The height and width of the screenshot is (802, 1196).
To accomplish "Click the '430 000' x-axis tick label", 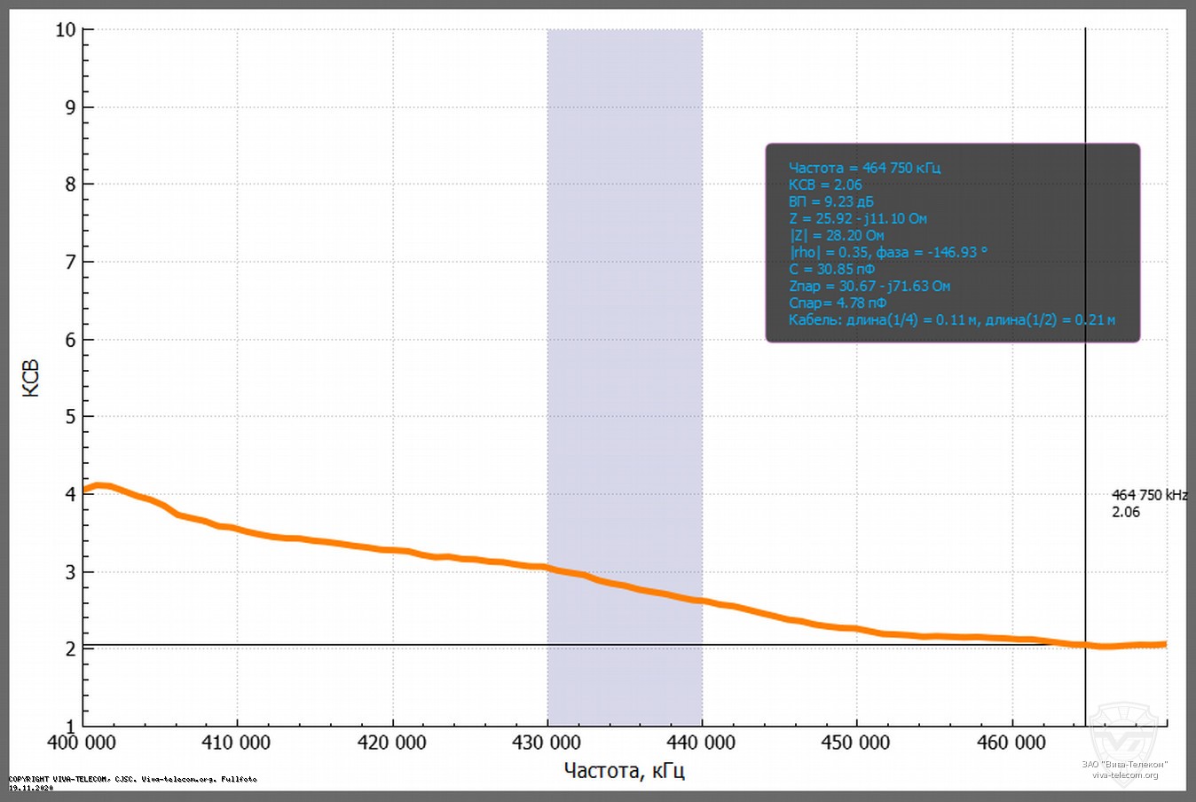I will (x=547, y=743).
